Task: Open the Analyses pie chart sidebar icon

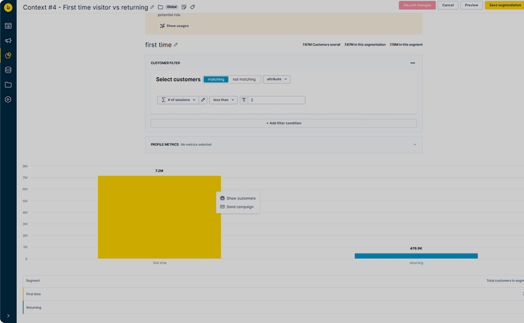Action: coord(8,55)
